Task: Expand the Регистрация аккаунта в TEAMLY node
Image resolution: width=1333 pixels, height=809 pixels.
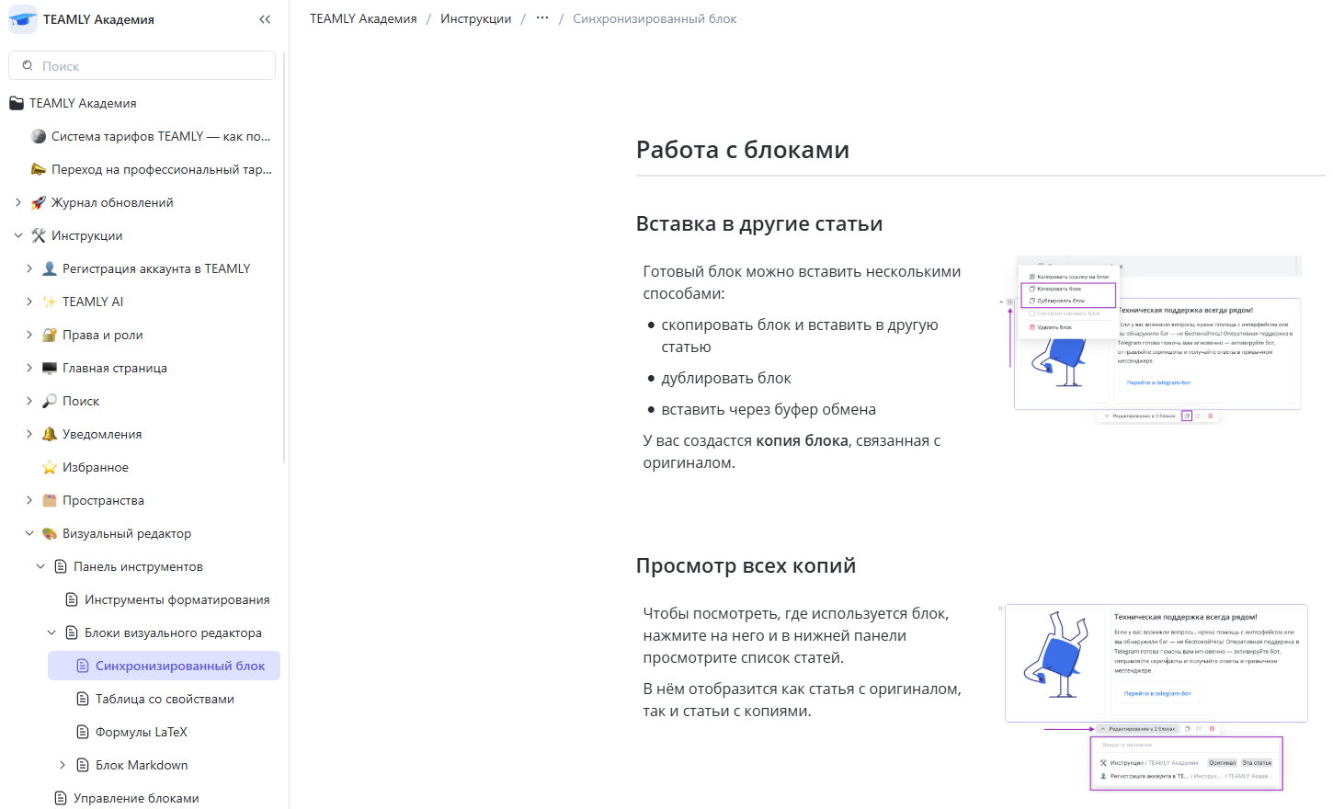Action: point(29,268)
